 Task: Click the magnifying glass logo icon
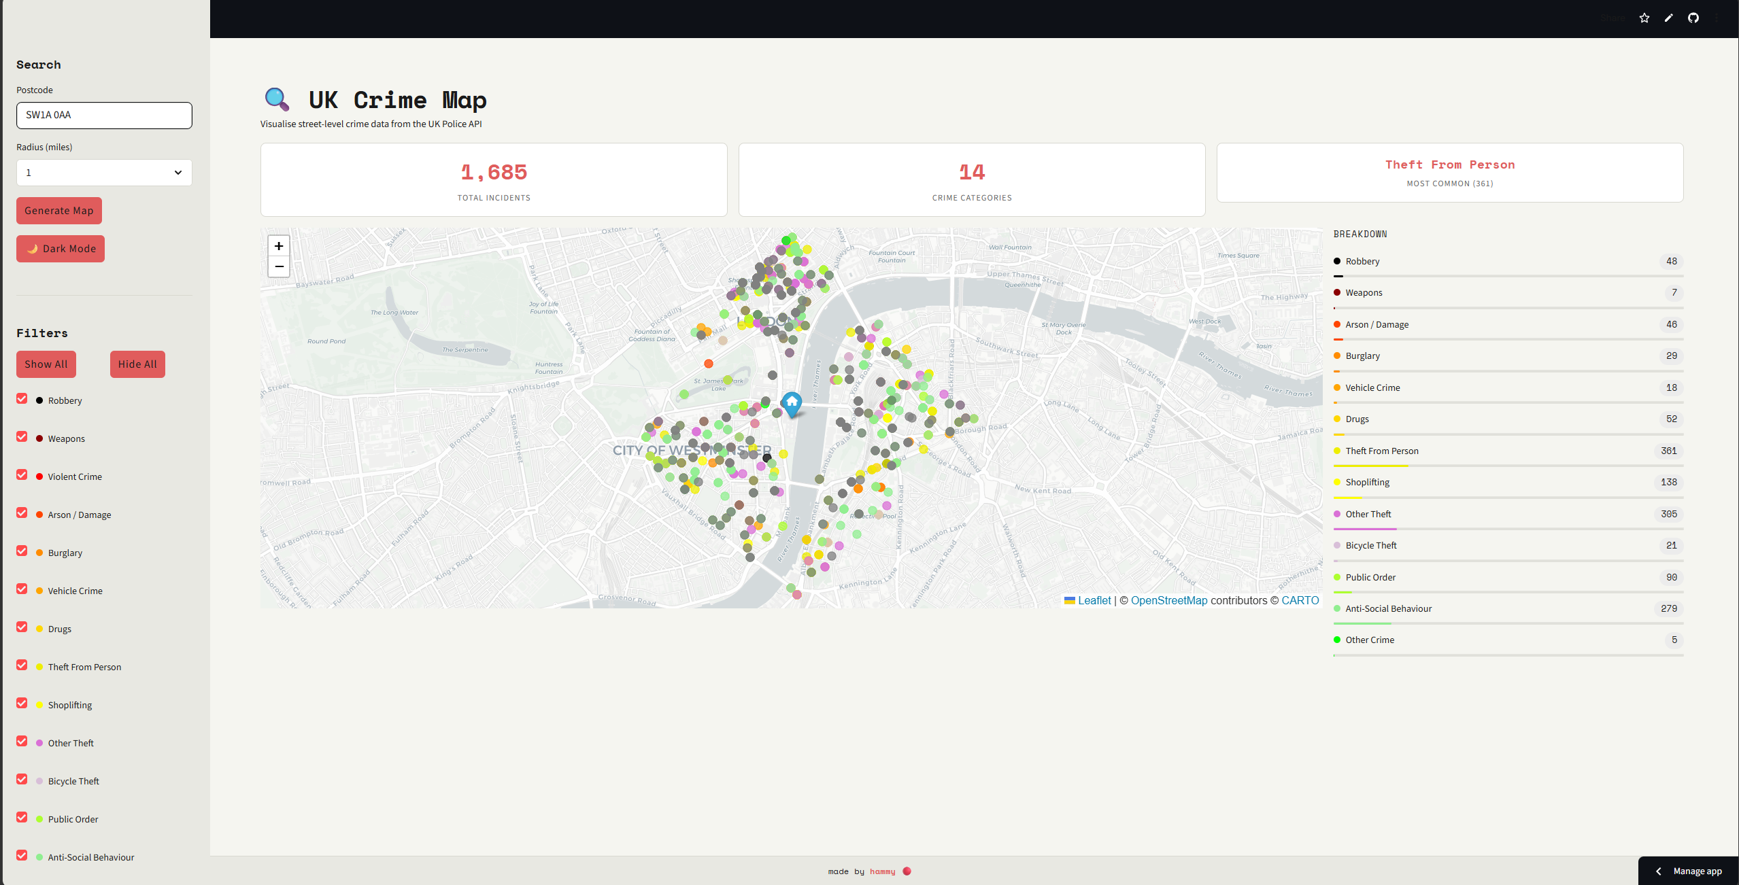coord(276,99)
